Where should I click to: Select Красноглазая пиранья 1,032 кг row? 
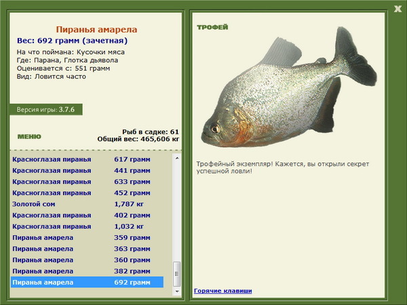[x=87, y=226]
